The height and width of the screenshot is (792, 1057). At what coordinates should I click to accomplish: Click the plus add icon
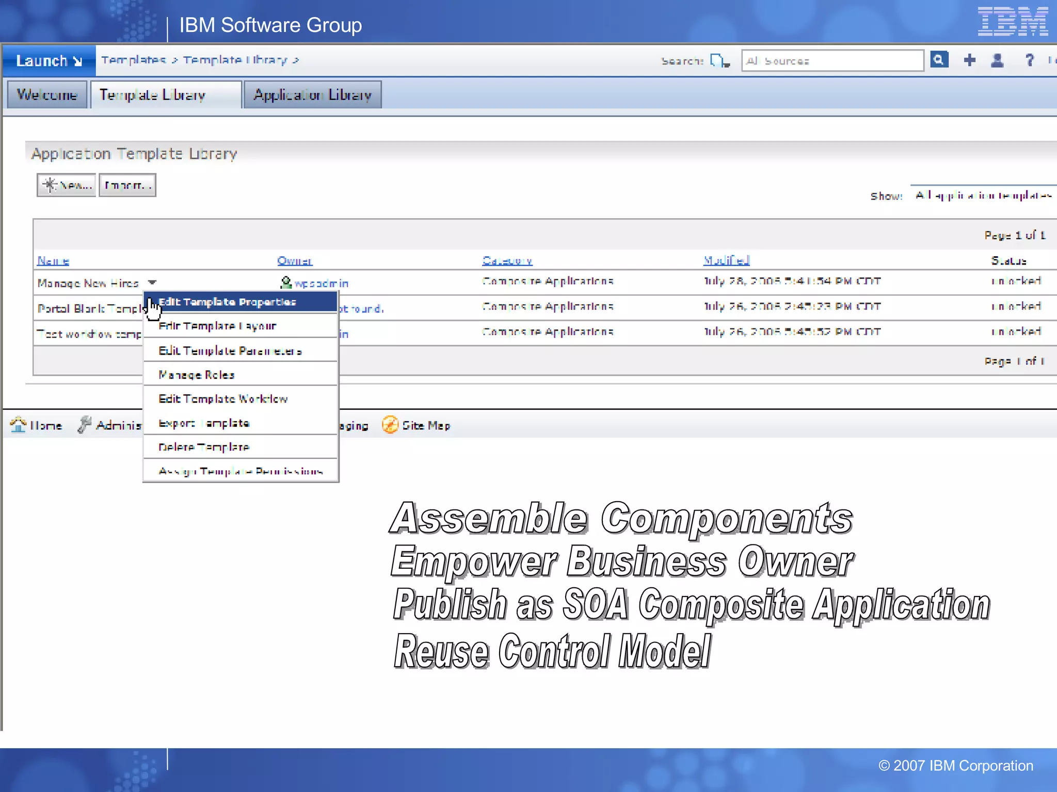(969, 60)
